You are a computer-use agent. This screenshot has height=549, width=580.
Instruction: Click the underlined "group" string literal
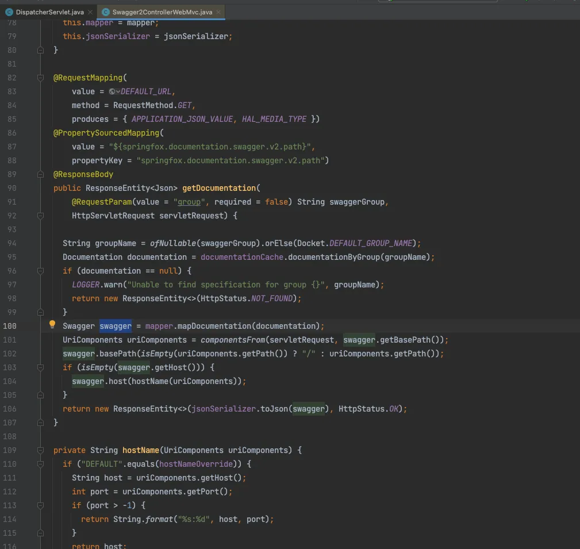tap(189, 202)
